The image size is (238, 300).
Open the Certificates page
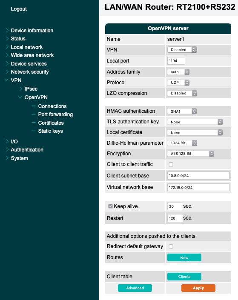pos(51,123)
